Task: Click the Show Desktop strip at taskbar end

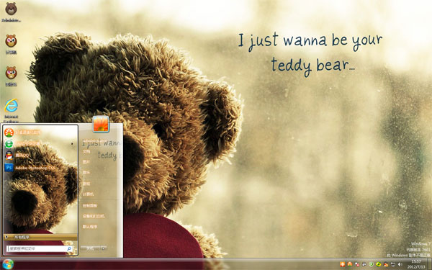Action: [429, 264]
